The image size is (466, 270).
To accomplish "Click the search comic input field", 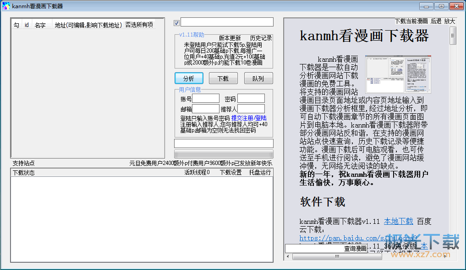I will tap(314, 249).
